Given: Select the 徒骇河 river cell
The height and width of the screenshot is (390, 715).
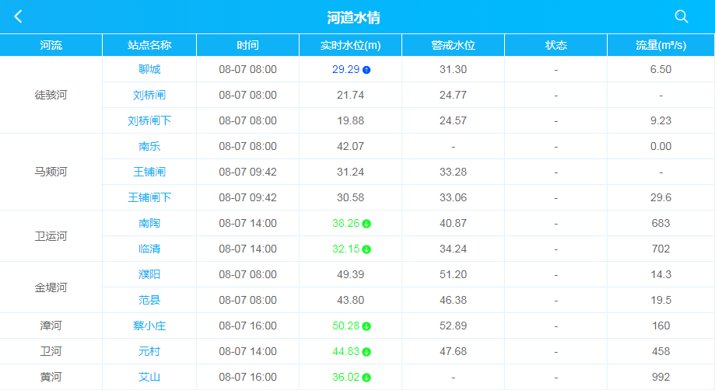Looking at the screenshot, I should [51, 95].
